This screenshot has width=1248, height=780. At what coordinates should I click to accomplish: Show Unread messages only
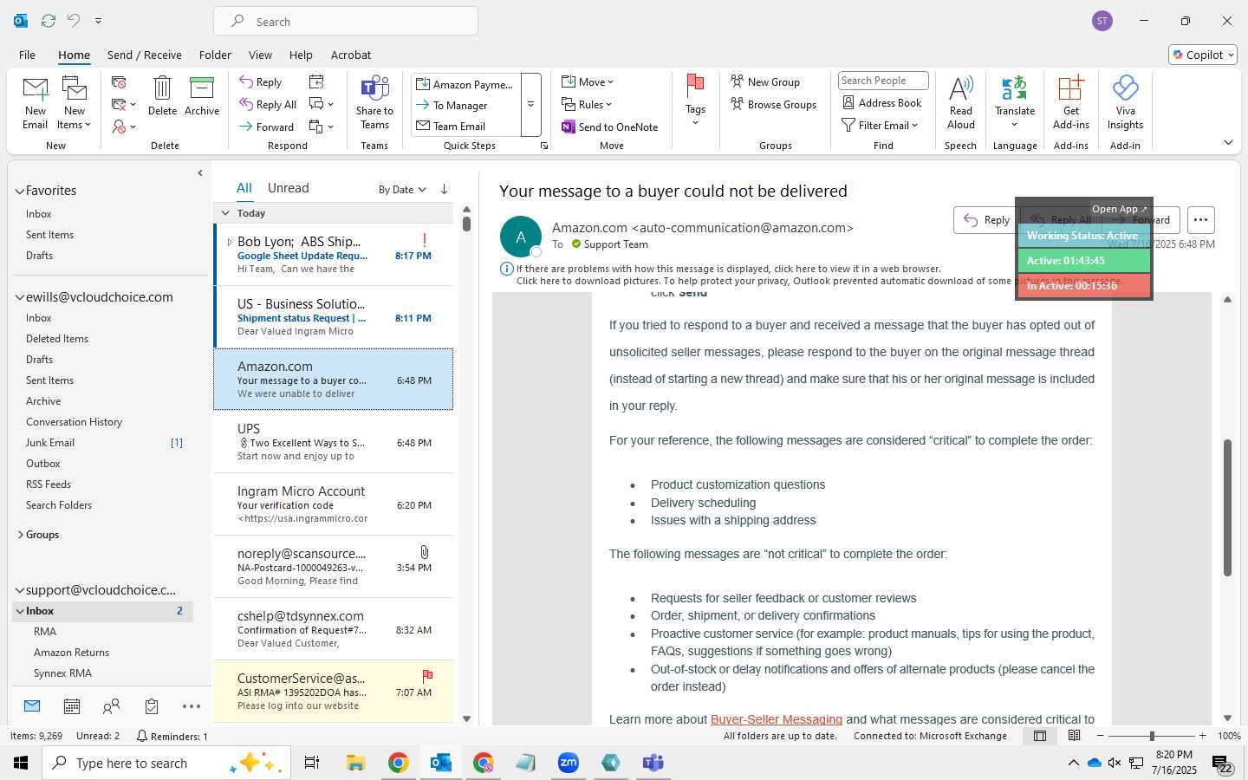pyautogui.click(x=289, y=188)
